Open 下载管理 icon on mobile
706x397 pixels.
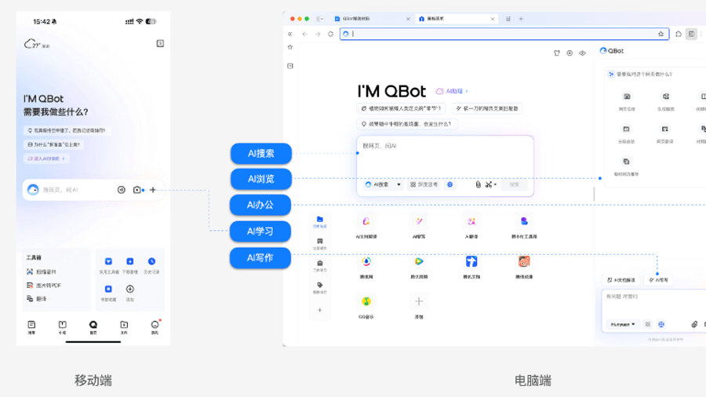click(x=129, y=265)
